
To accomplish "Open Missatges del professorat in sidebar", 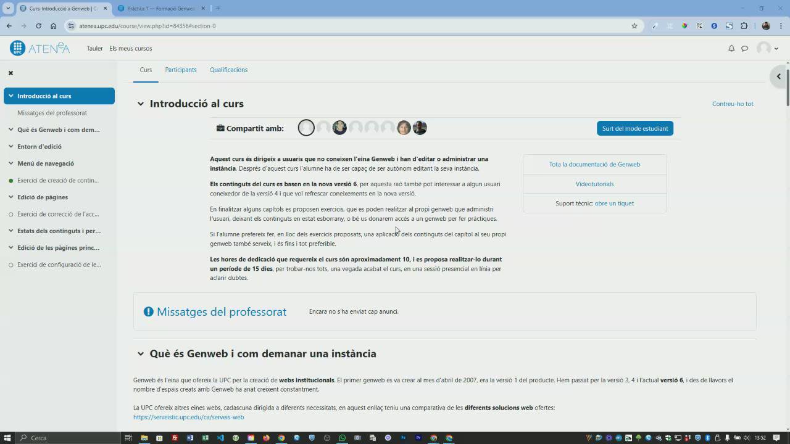I will click(x=52, y=113).
